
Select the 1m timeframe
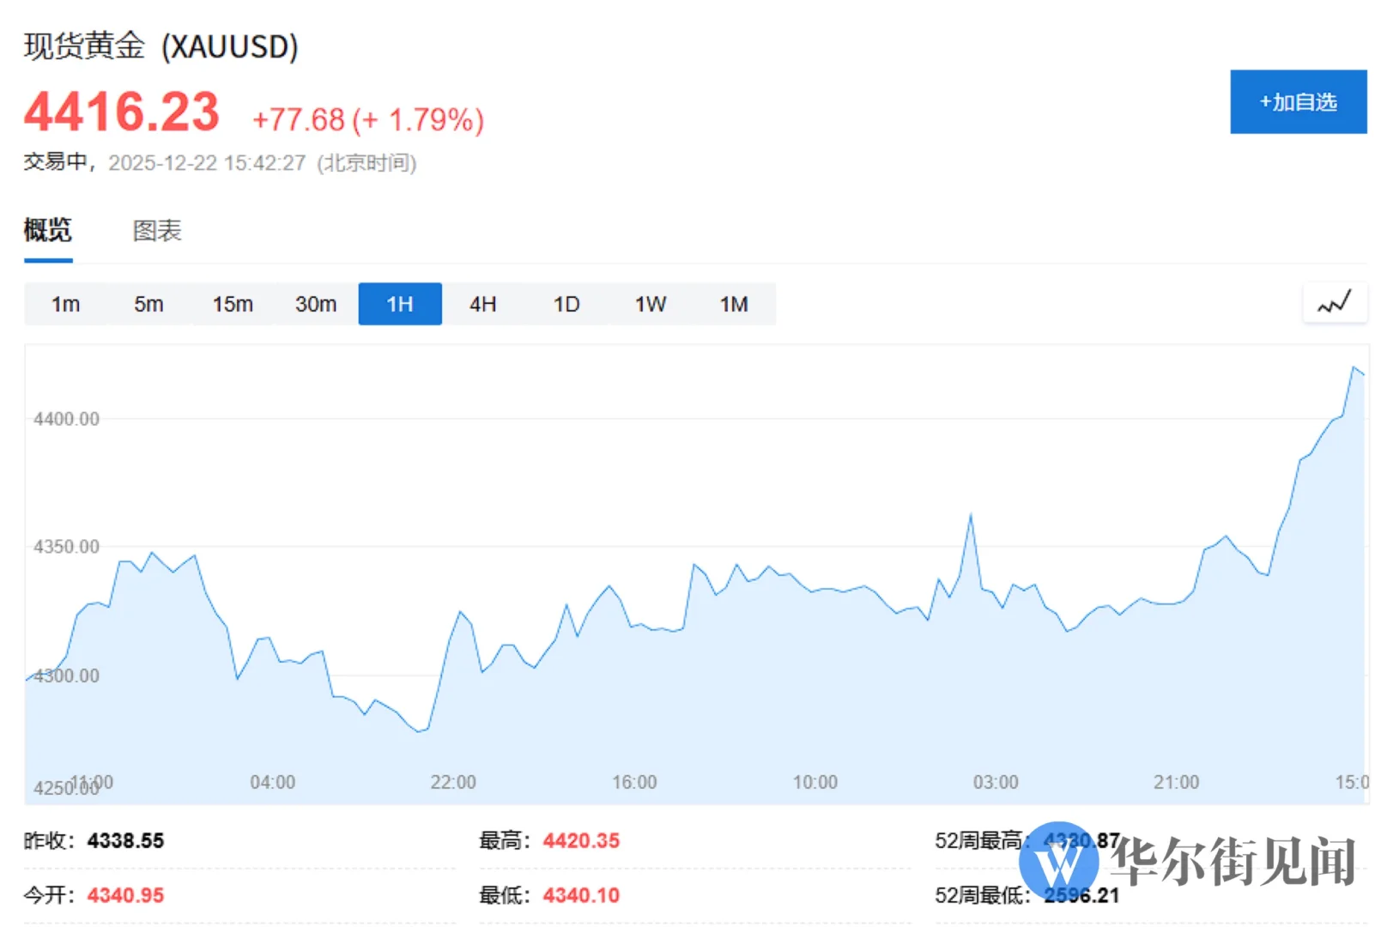[65, 304]
